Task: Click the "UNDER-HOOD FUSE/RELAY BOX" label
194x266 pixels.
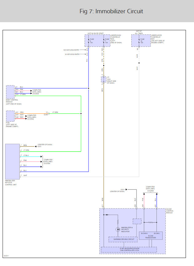Action: 158,39
